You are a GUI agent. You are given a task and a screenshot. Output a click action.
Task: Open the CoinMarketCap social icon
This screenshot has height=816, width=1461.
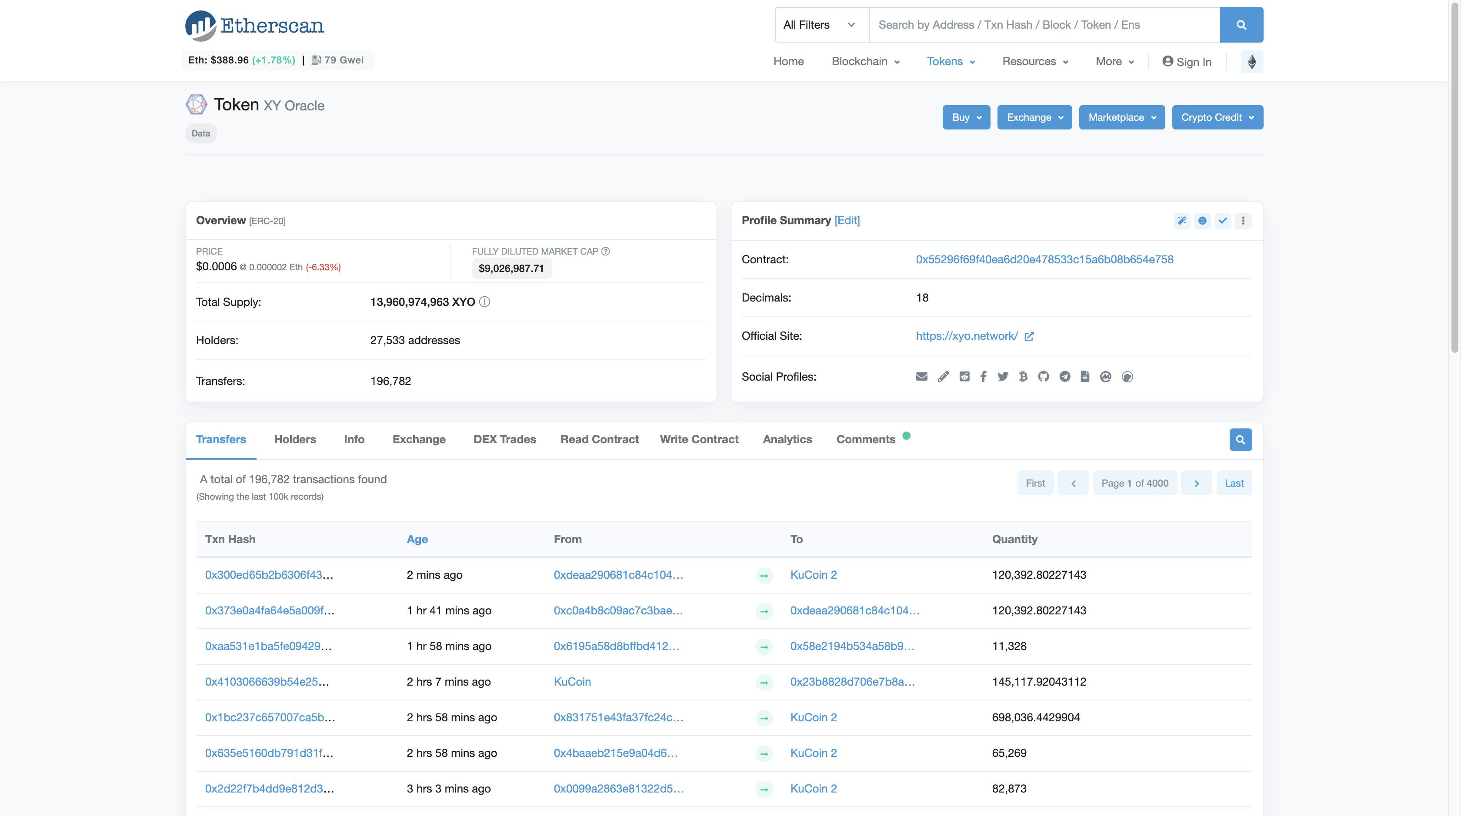tap(1105, 376)
